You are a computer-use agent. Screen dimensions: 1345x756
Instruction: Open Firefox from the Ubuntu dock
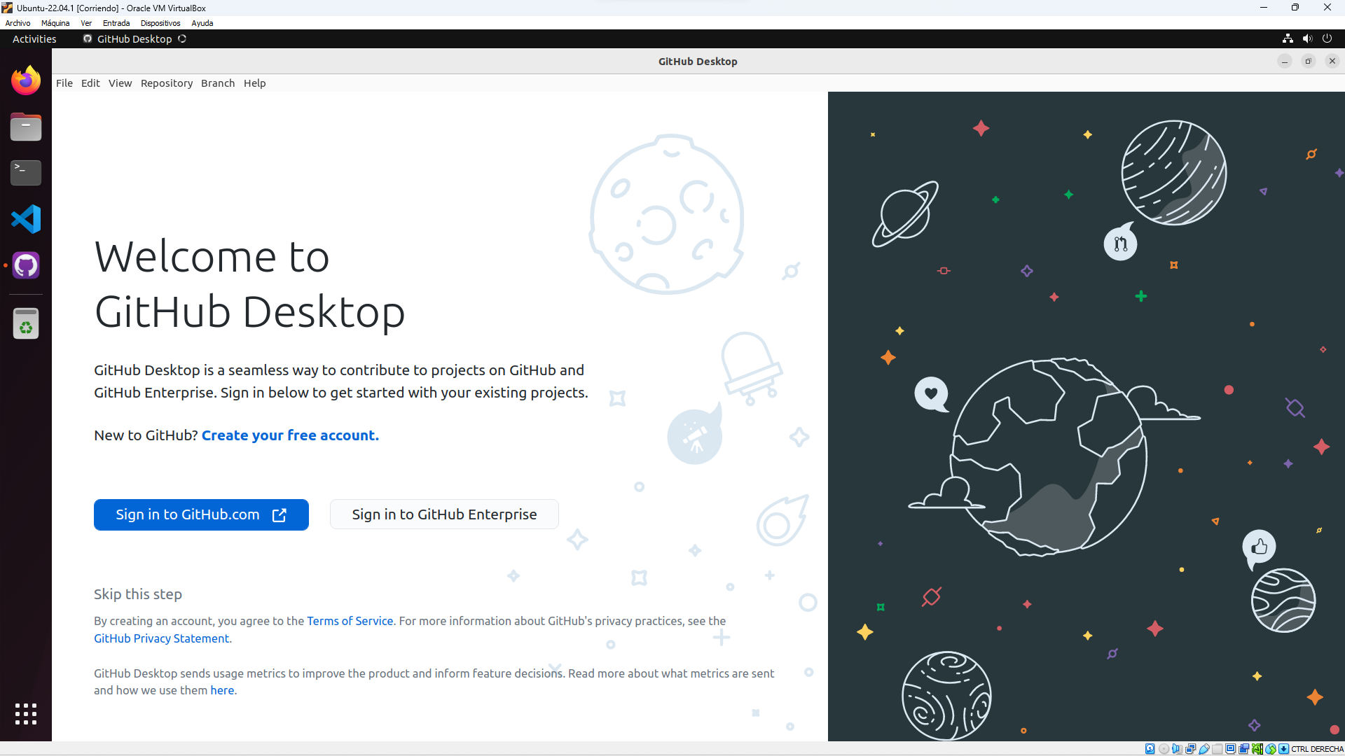26,81
